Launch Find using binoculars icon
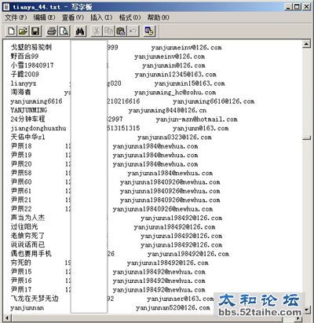Image resolution: width=314 pixels, height=323 pixels. click(x=80, y=31)
